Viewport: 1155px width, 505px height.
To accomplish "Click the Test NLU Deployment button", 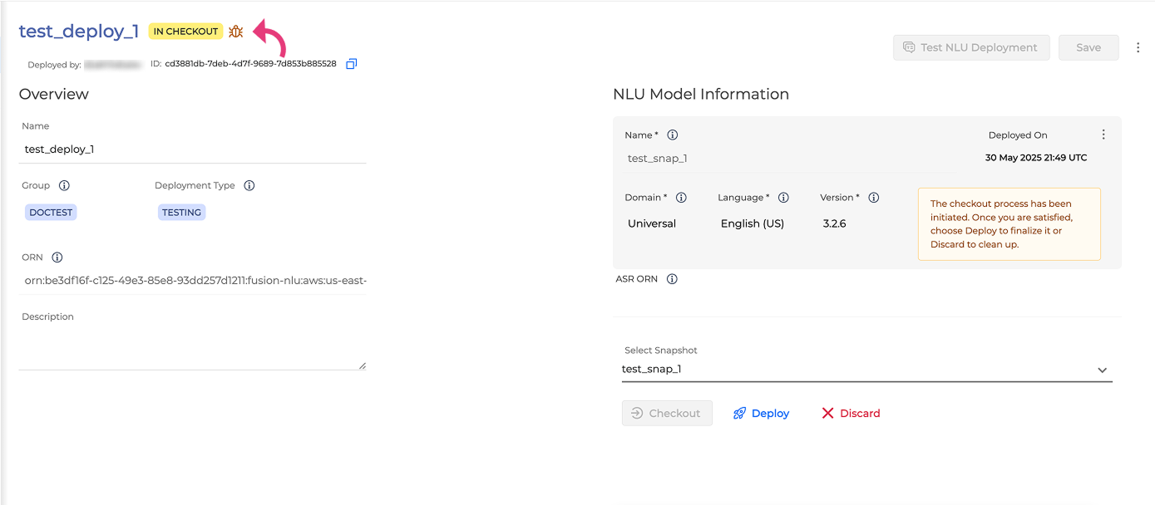I will tap(970, 47).
